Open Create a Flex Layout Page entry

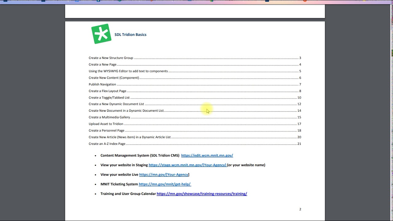[195, 91]
